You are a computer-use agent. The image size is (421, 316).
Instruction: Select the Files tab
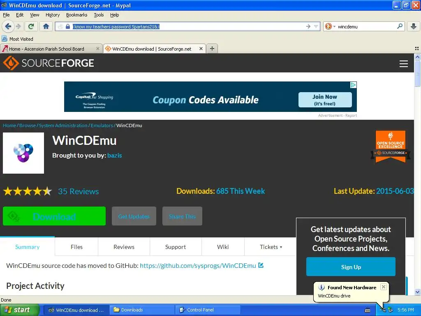[76, 247]
